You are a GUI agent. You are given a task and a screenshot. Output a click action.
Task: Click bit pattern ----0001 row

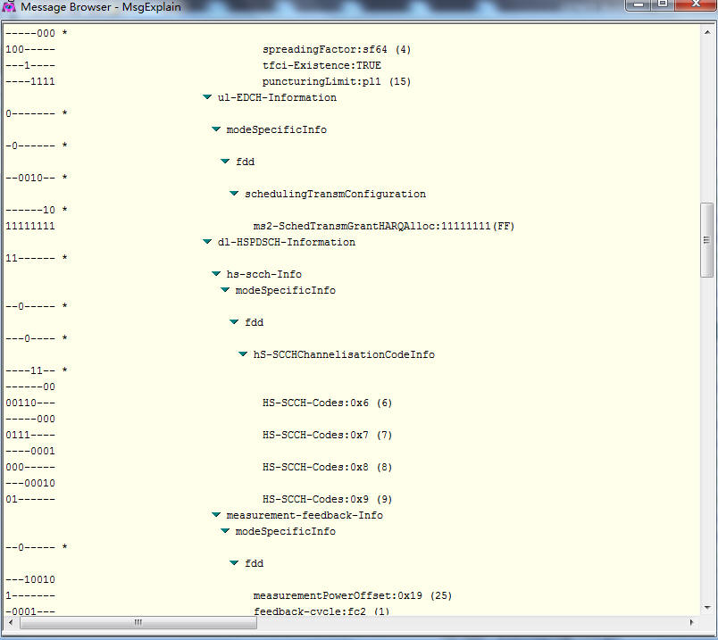pos(30,451)
